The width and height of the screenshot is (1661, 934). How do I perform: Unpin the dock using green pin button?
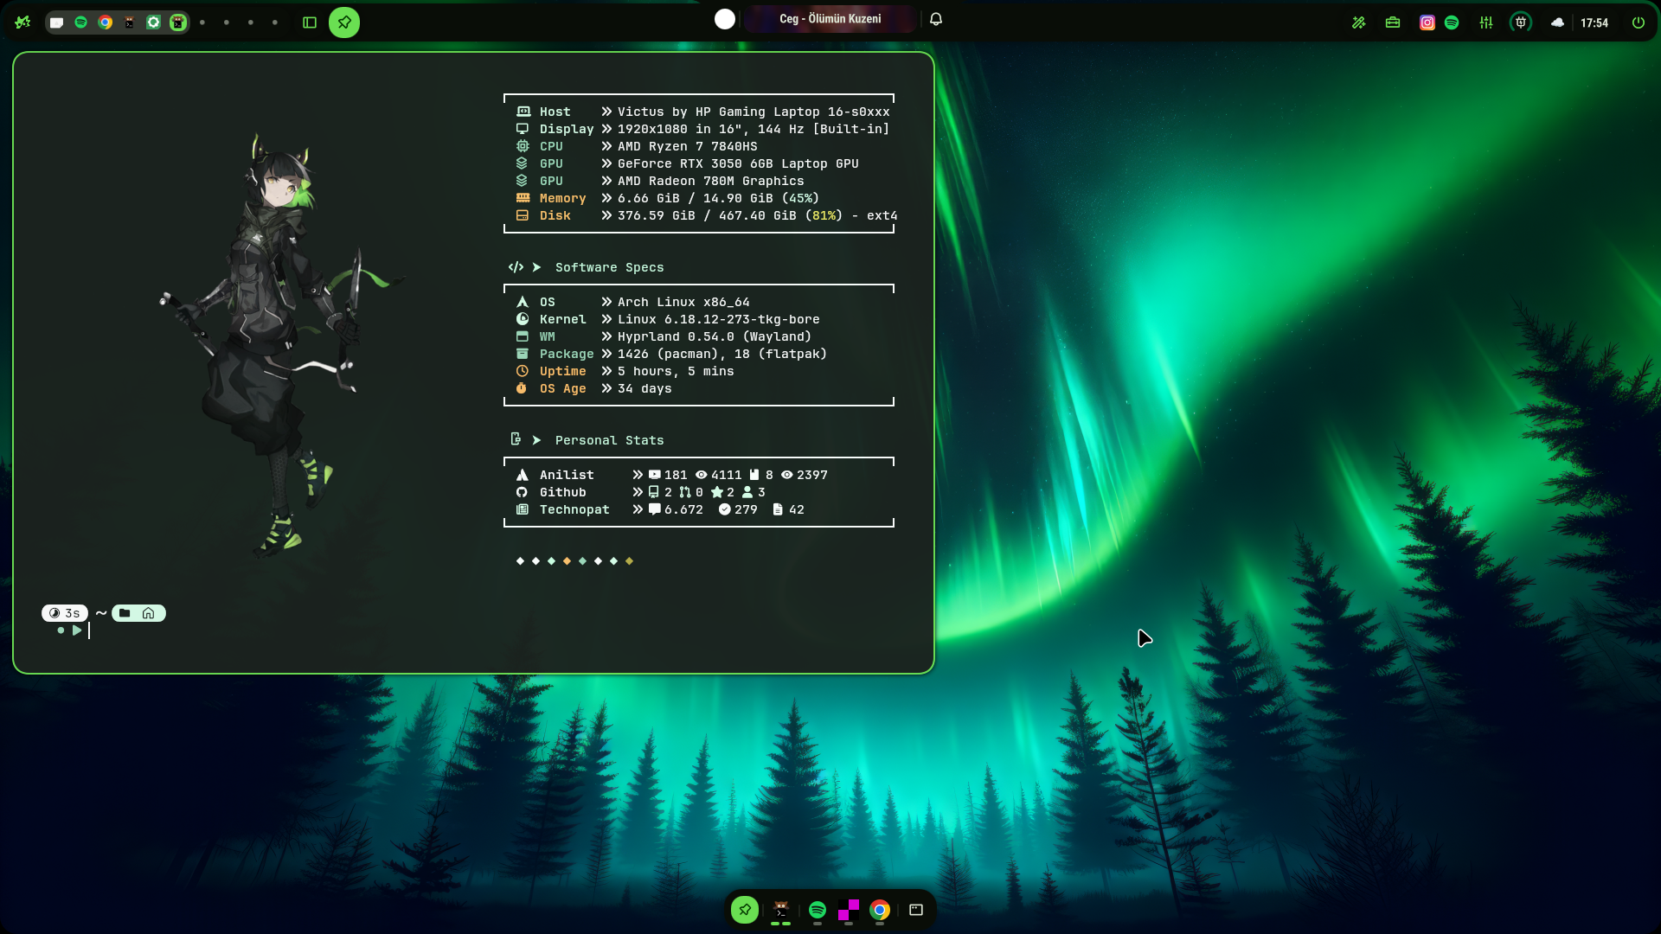point(745,910)
